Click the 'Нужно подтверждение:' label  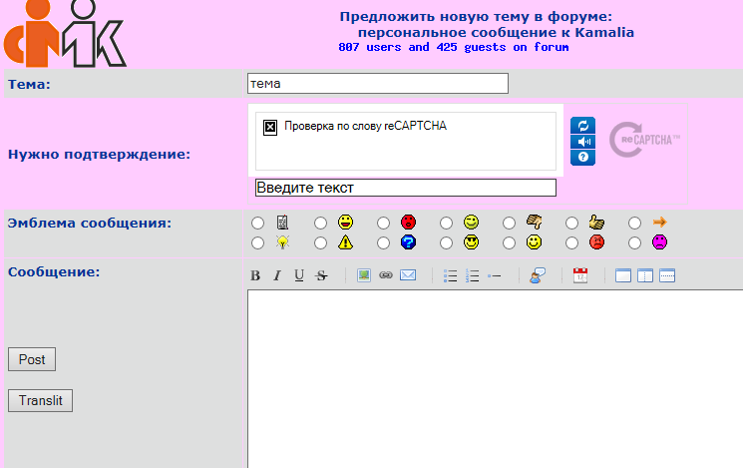[x=99, y=155]
